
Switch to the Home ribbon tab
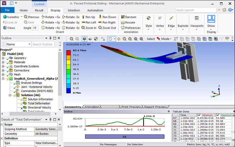tap(24, 10)
